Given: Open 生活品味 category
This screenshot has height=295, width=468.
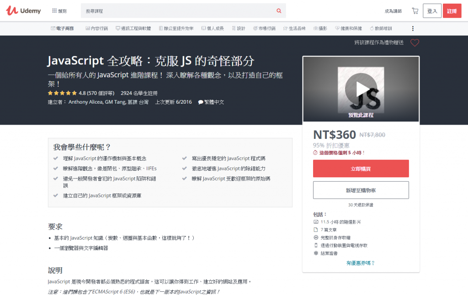Looking at the screenshot, I should point(295,28).
